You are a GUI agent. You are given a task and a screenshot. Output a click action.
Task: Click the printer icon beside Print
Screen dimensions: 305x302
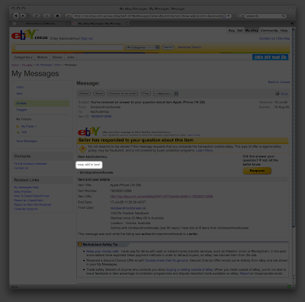[x=278, y=94]
